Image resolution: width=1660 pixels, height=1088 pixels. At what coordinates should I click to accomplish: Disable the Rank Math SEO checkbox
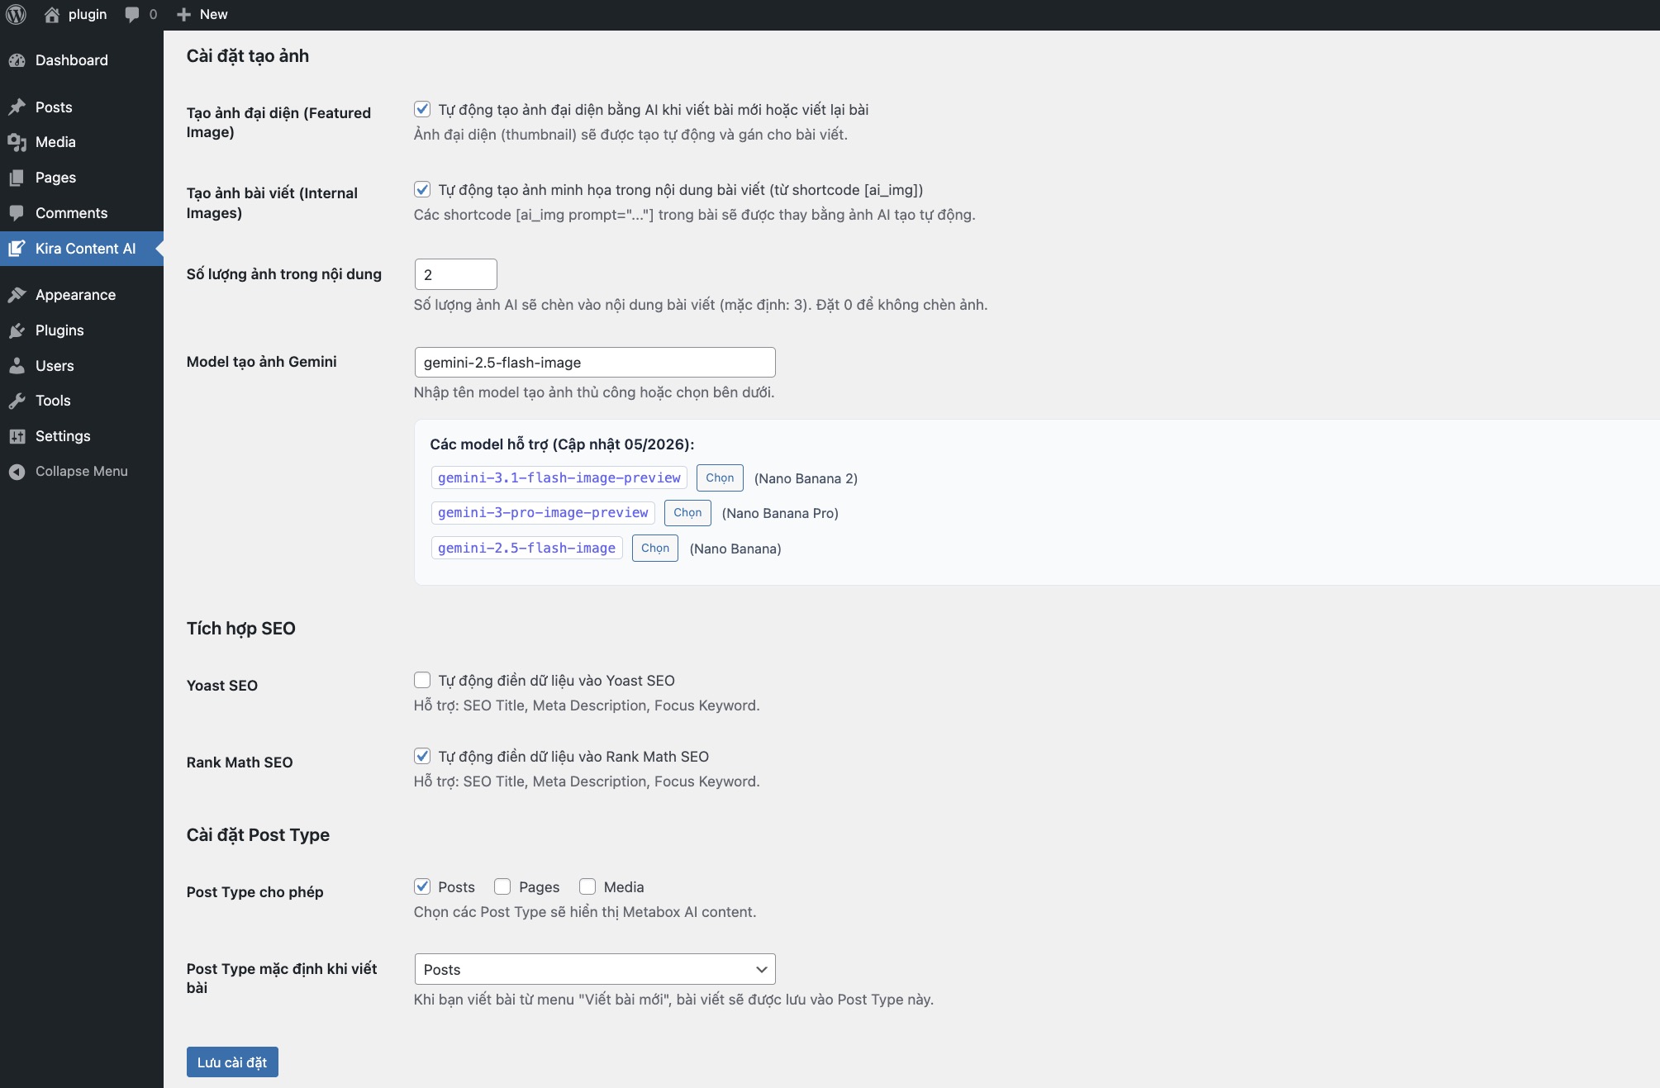(422, 756)
